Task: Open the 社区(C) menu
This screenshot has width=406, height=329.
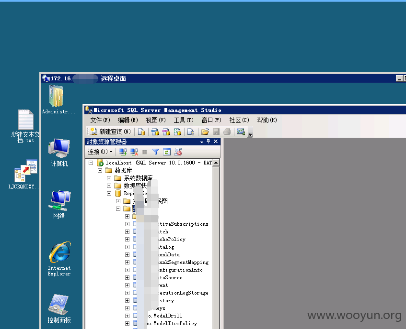Action: [239, 120]
